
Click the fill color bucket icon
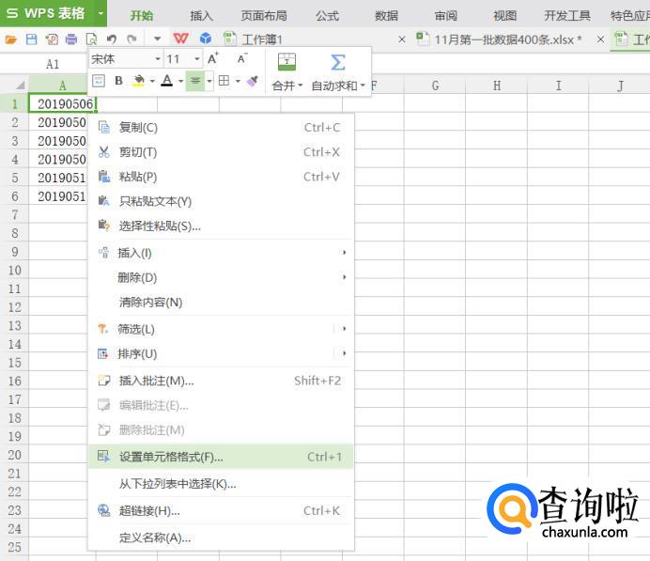point(139,81)
